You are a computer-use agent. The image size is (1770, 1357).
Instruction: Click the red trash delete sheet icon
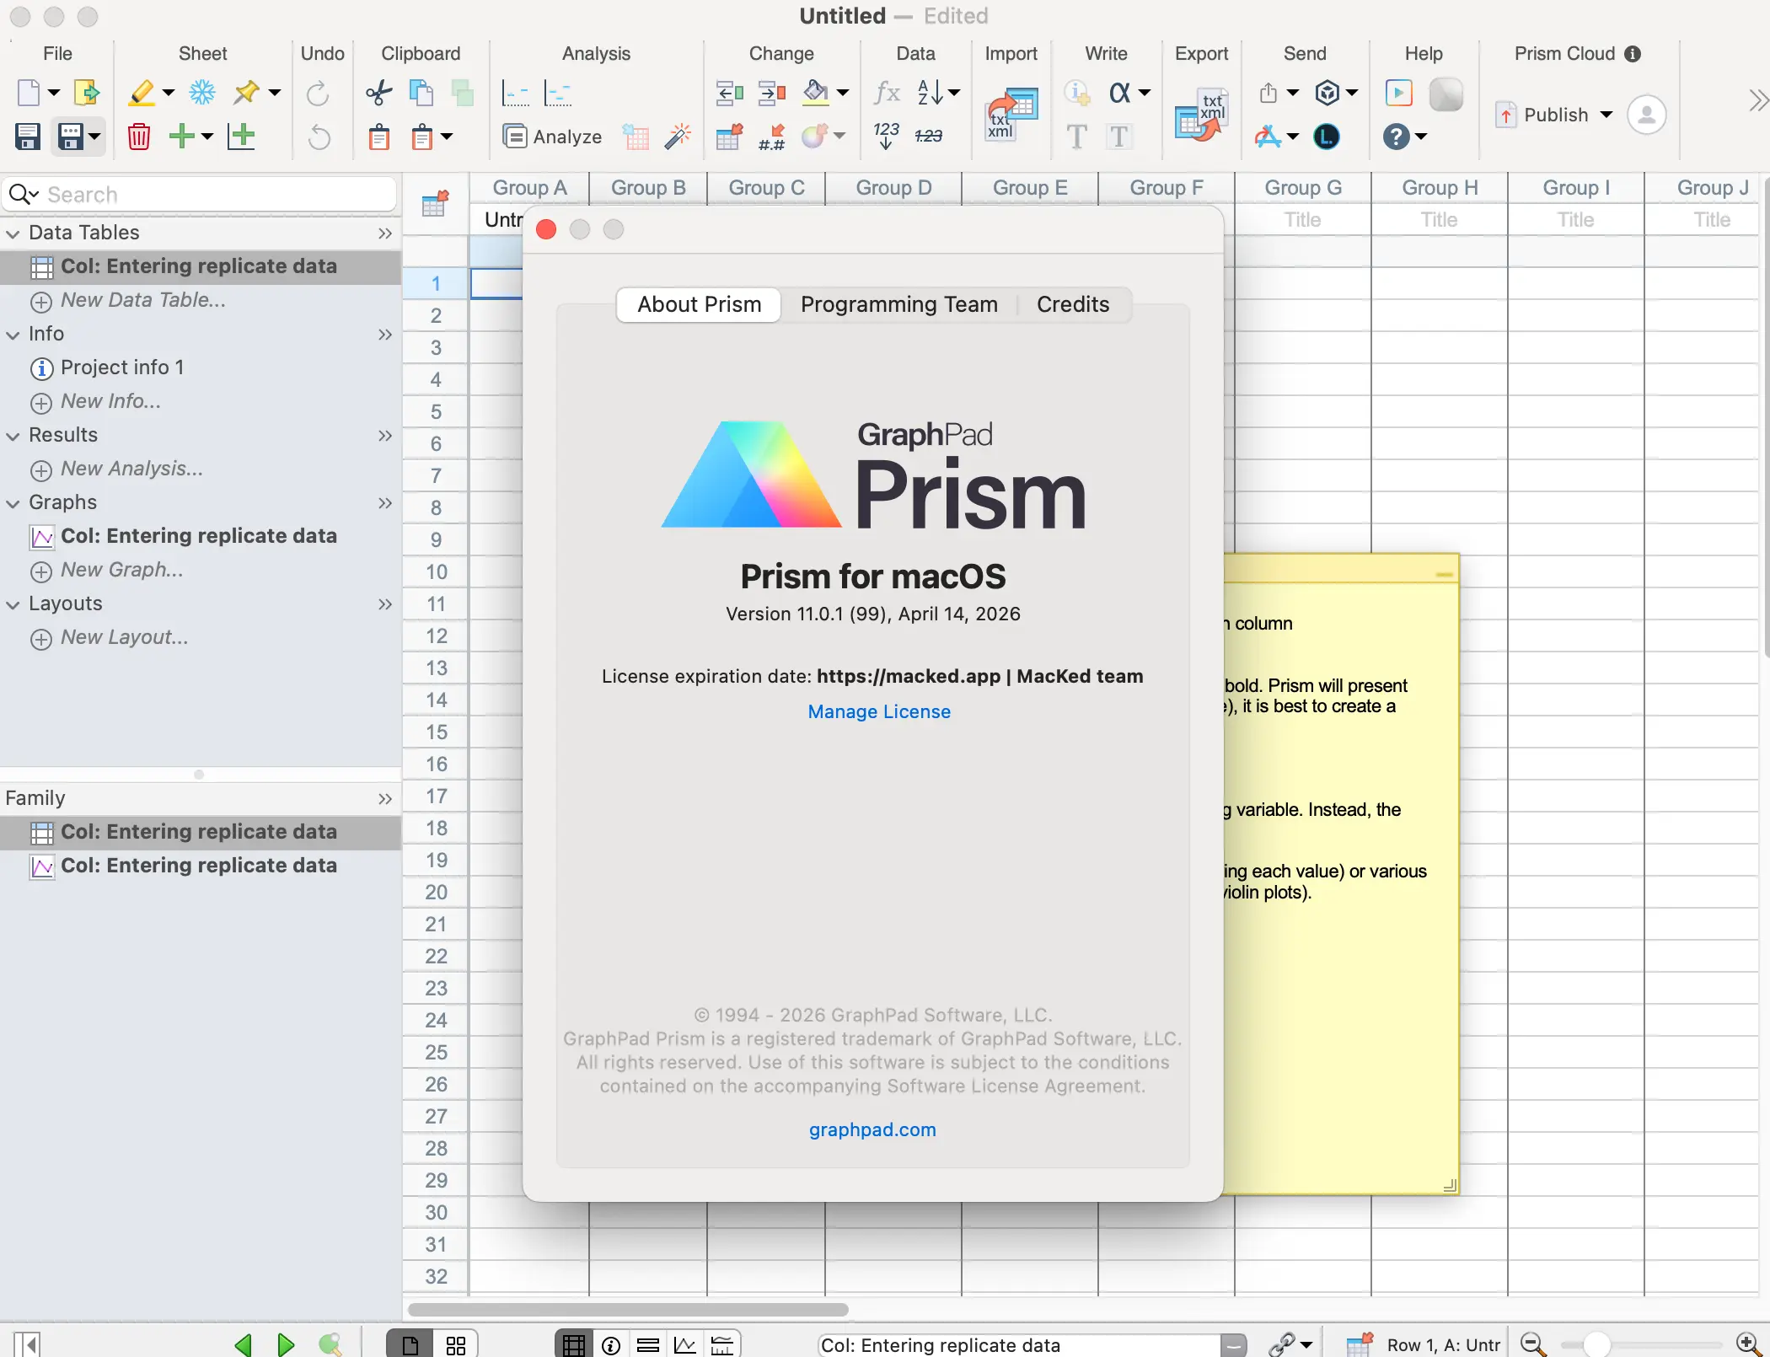tap(139, 137)
